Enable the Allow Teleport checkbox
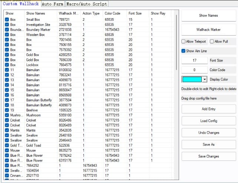Viewport: 238px width, 183px height. tap(184, 41)
